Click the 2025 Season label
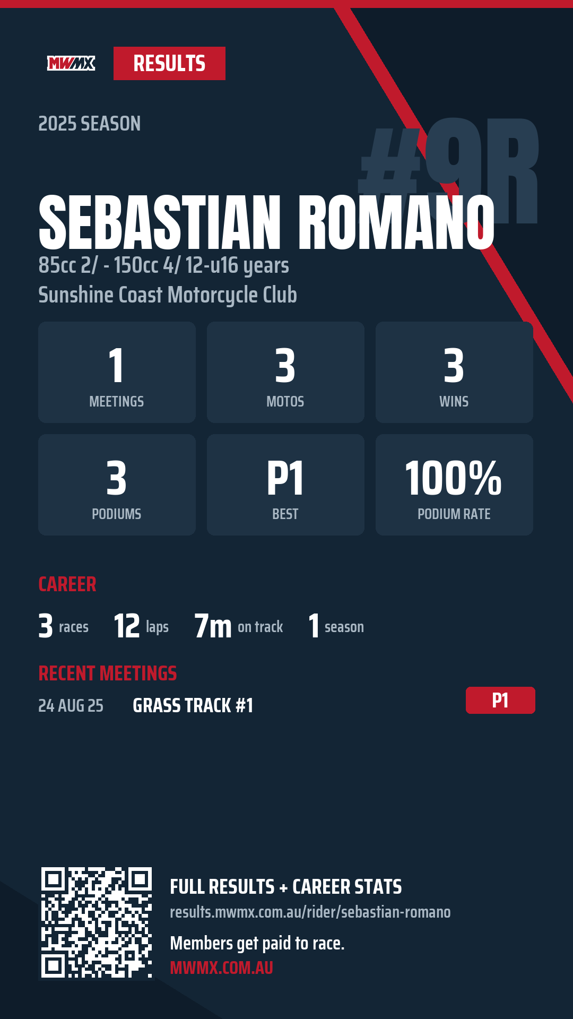The height and width of the screenshot is (1019, 573). coord(90,124)
